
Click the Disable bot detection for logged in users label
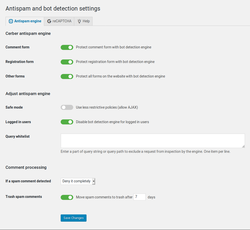click(112, 122)
